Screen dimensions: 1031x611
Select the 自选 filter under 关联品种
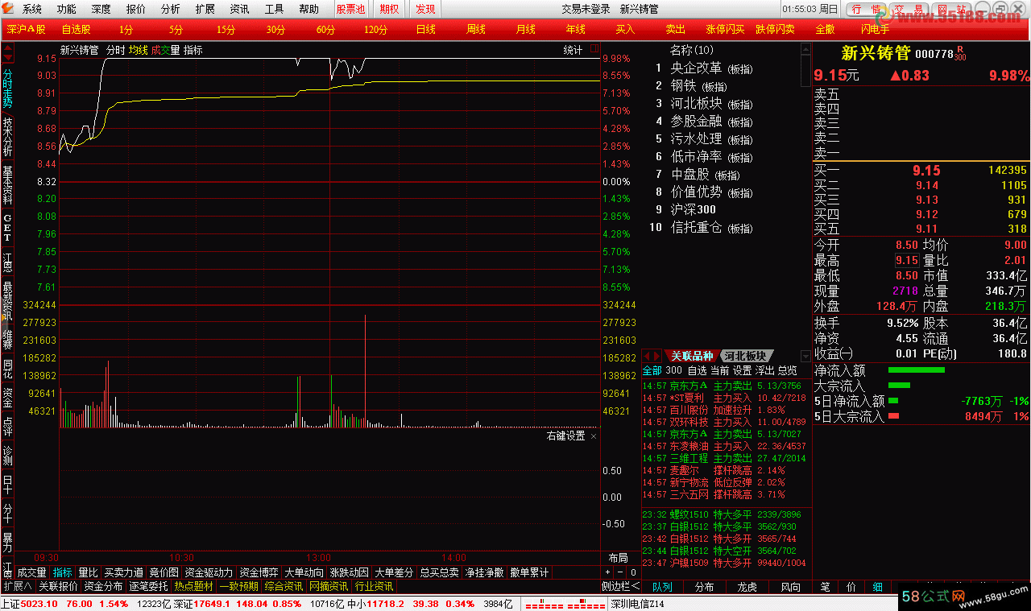697,370
